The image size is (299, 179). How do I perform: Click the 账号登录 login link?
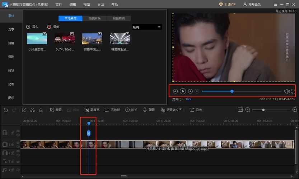(x=252, y=4)
